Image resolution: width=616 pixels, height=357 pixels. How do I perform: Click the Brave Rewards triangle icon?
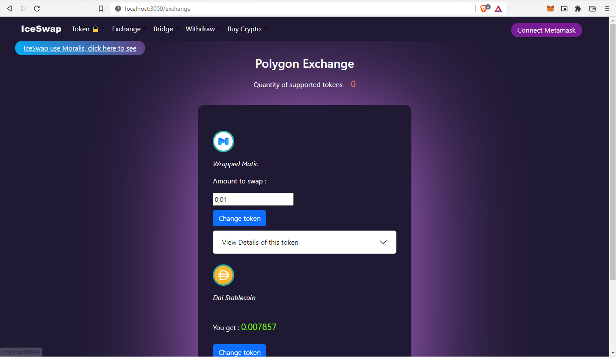pyautogui.click(x=498, y=9)
